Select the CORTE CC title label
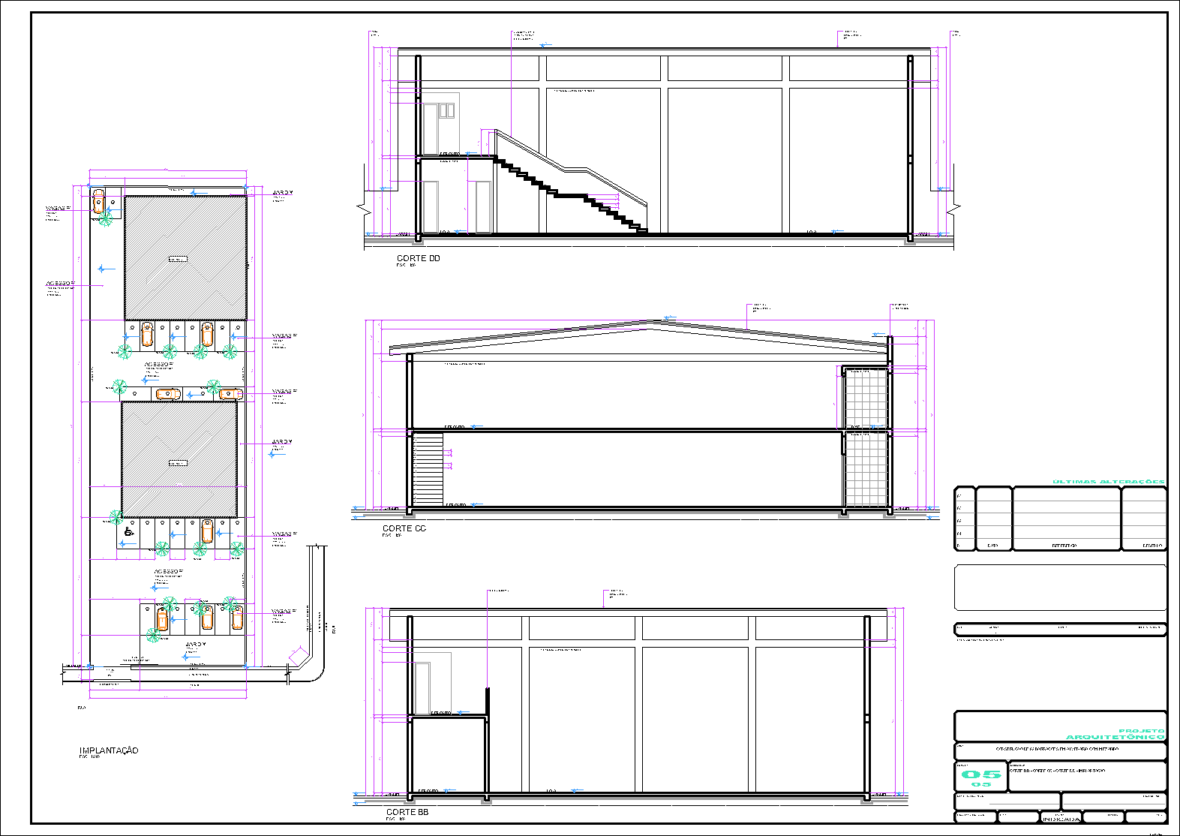The image size is (1180, 836). 404,528
